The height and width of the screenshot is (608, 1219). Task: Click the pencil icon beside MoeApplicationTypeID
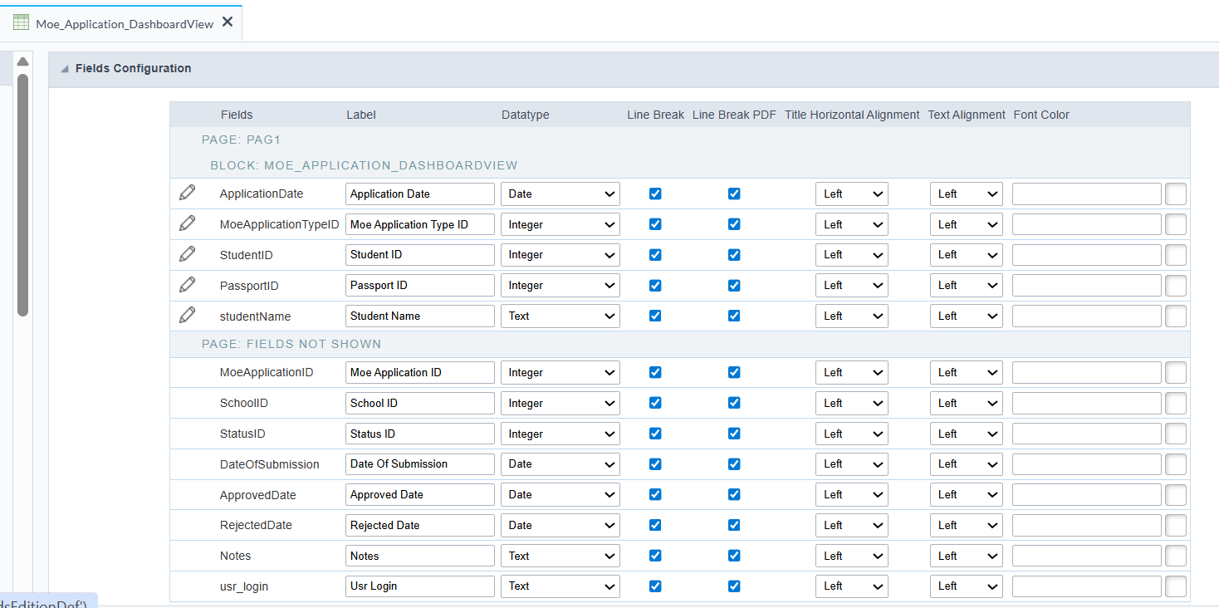coord(188,223)
